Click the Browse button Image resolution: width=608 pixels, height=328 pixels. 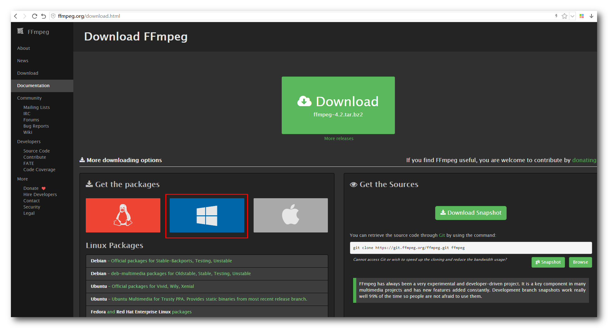580,262
